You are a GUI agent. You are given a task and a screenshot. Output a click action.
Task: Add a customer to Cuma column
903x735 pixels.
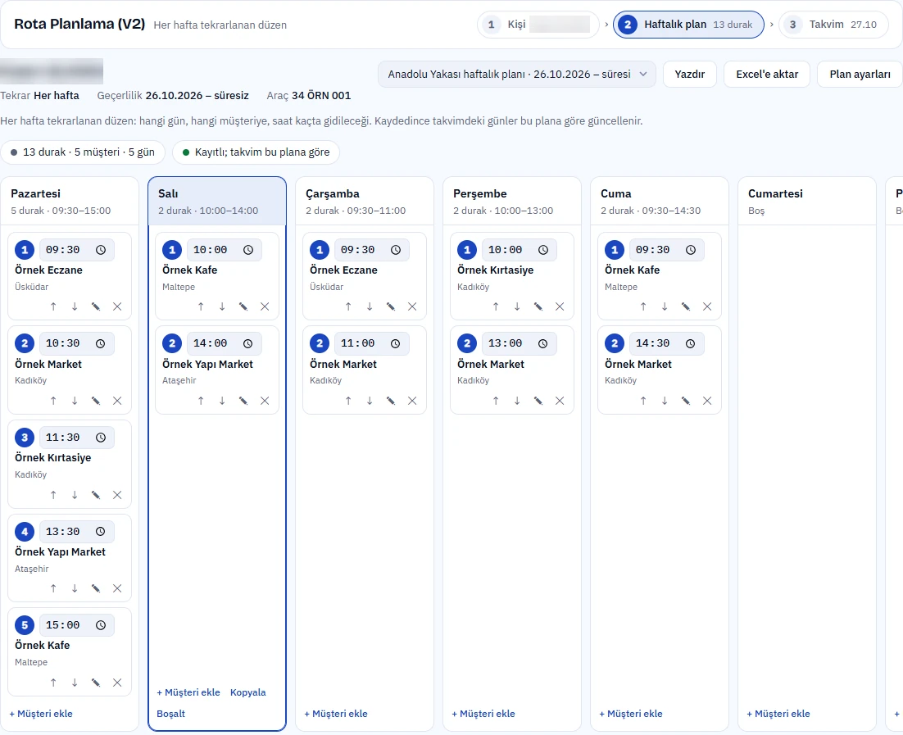tap(631, 714)
